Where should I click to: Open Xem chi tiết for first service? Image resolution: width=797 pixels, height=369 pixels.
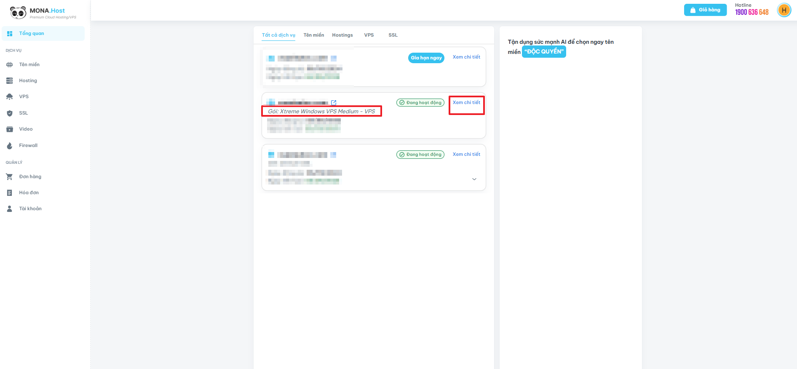[466, 57]
